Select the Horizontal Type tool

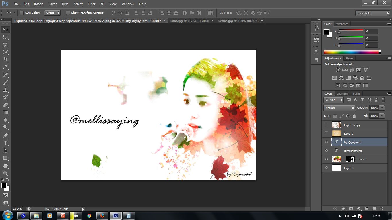click(5, 143)
